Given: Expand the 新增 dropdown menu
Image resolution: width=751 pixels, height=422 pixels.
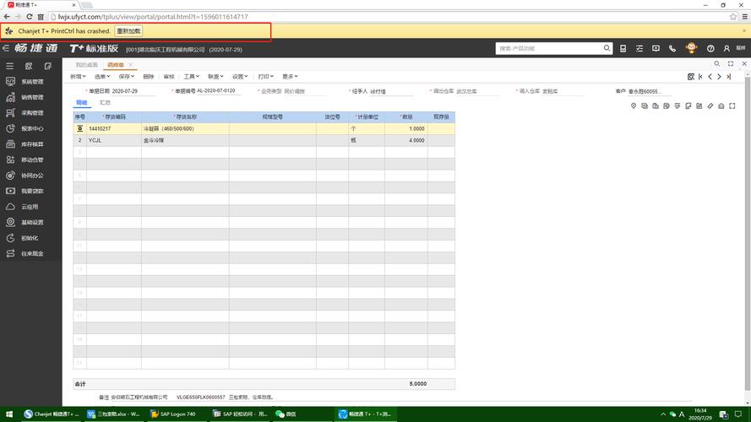Looking at the screenshot, I should click(x=79, y=77).
